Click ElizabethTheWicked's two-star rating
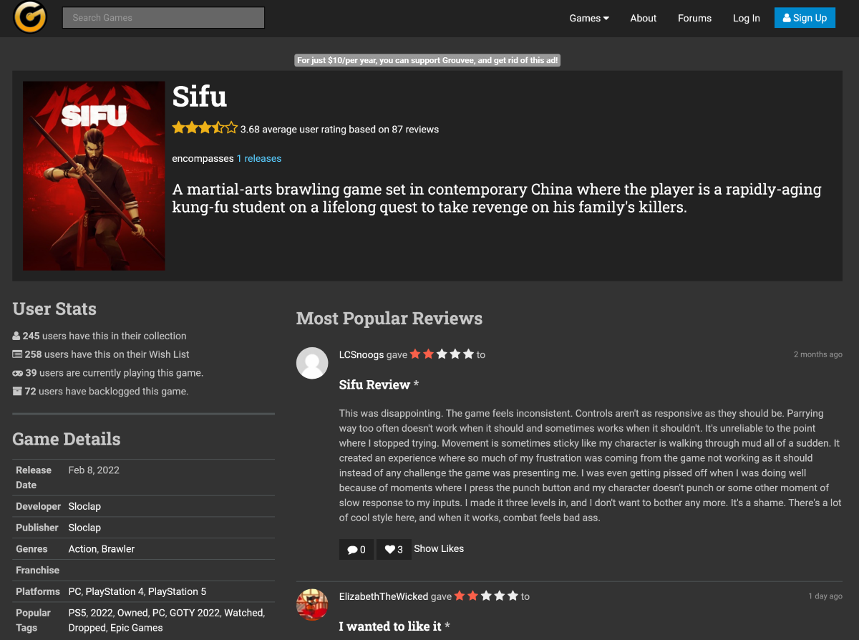Image resolution: width=859 pixels, height=640 pixels. click(x=487, y=596)
